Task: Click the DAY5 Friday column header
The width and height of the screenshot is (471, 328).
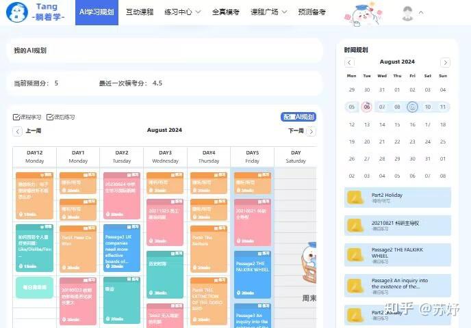Action: tap(253, 156)
